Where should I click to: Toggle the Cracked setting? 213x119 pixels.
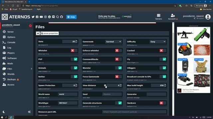(163, 51)
